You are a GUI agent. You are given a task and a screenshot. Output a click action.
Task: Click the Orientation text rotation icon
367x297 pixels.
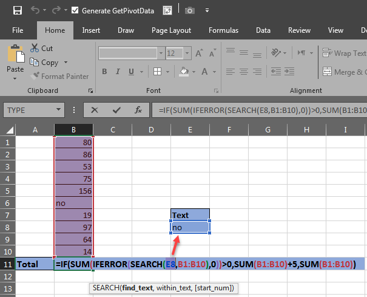click(276, 53)
